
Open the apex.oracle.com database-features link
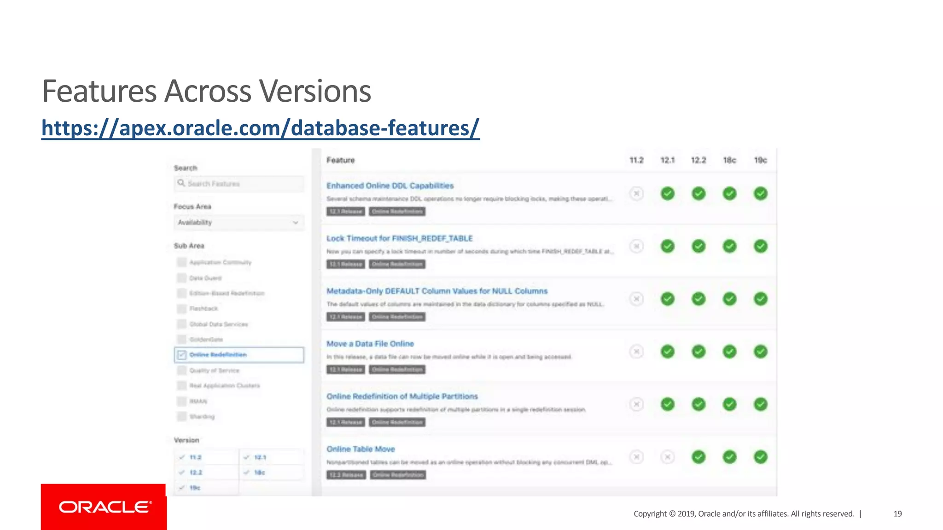[260, 128]
